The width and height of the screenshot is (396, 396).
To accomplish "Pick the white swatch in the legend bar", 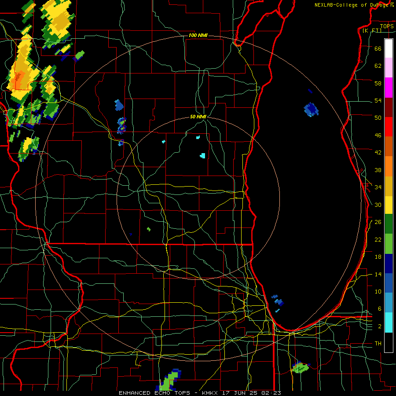I will tap(389, 48).
